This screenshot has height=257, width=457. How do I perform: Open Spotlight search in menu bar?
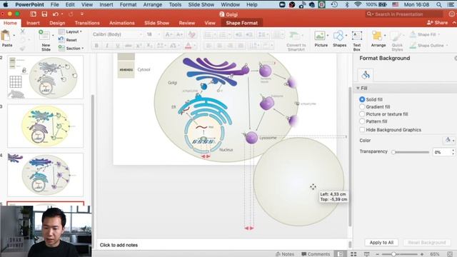438,5
